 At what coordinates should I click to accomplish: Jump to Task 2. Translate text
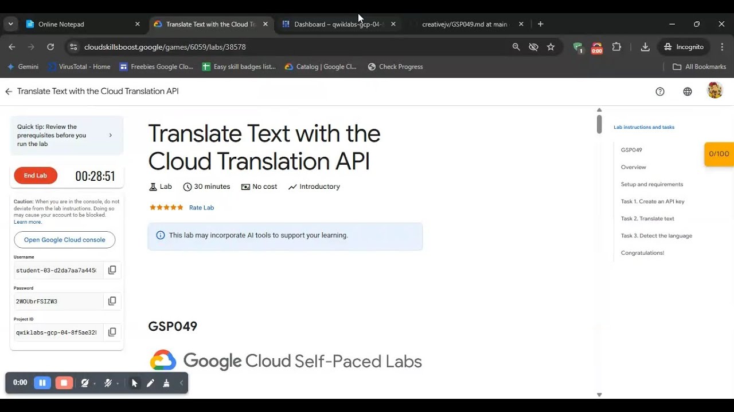pos(647,219)
